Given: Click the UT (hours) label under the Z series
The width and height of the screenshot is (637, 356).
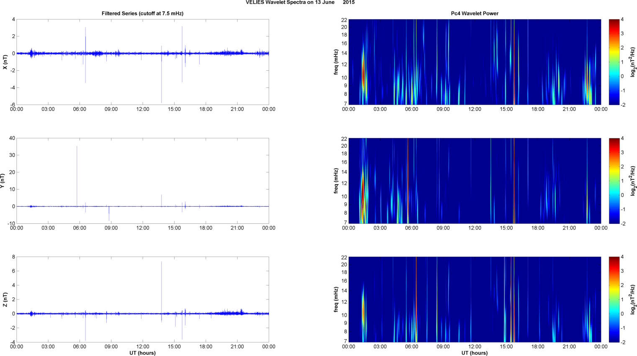Looking at the screenshot, I should click(142, 353).
